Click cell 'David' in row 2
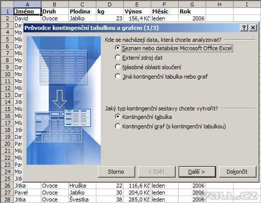 click(x=27, y=18)
